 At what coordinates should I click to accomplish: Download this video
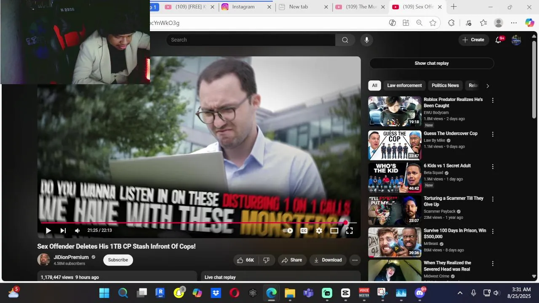click(328, 260)
